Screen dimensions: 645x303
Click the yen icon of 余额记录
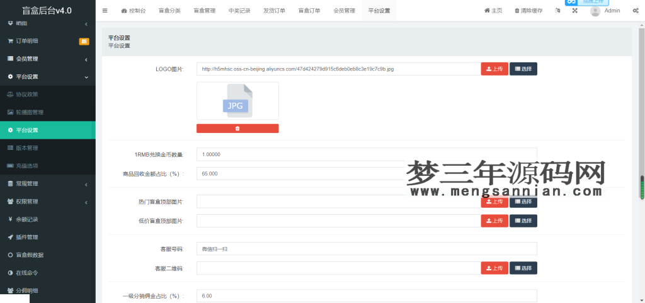tap(10, 220)
